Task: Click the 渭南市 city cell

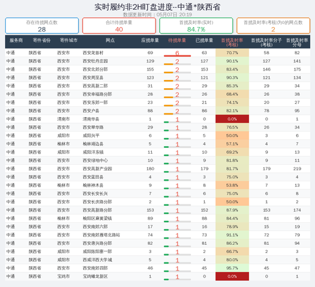Action: coord(63,119)
